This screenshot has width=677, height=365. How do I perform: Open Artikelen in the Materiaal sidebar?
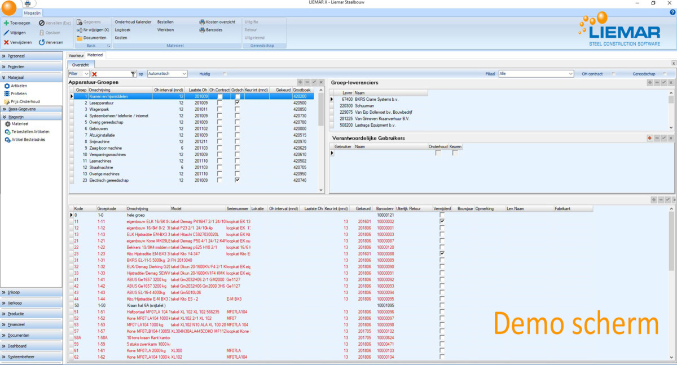(x=15, y=86)
